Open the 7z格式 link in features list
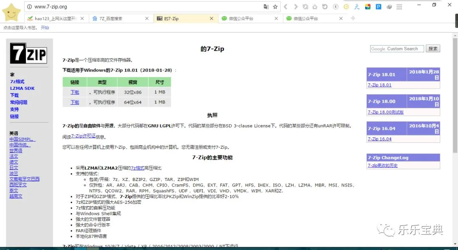458x250 pixels. pos(137,168)
